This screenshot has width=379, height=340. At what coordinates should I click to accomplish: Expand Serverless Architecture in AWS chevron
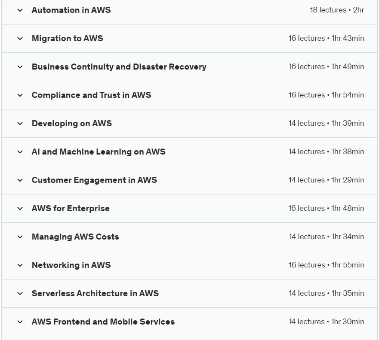click(20, 294)
